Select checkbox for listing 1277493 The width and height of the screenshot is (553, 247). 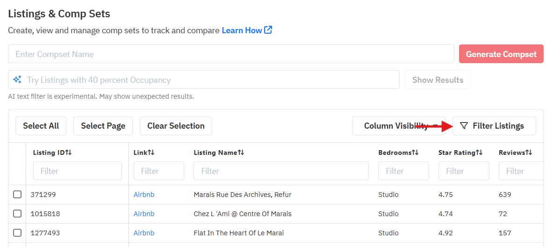[17, 233]
